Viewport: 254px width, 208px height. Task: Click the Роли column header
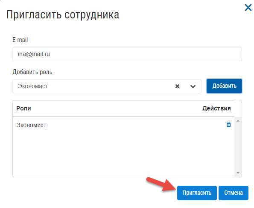(23, 108)
